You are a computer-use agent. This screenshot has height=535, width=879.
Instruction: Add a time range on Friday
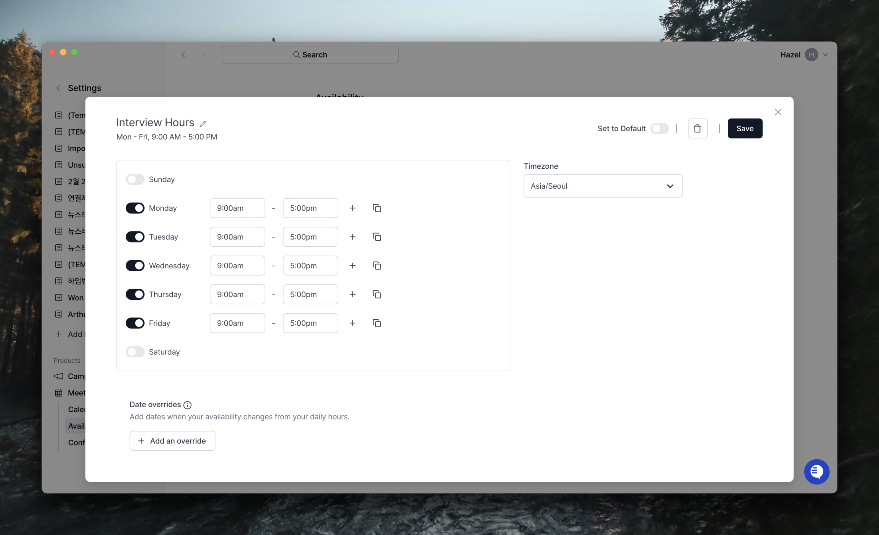tap(352, 323)
